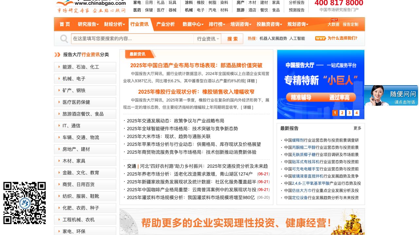
Task: Click arrow icon beside 能源、石油、化工
Action: (x=59, y=67)
